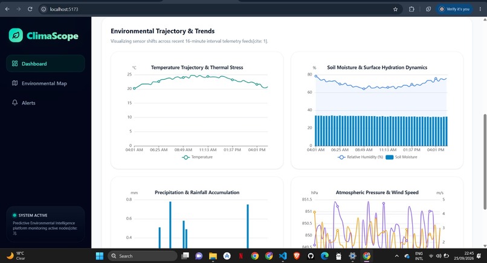This screenshot has height=263, width=487.
Task: Click the tallest precipitation bar near 0.8 mm
Action: click(x=170, y=225)
